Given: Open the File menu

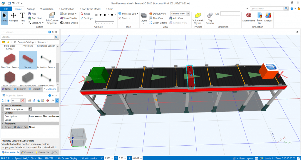Looking at the screenshot, I should [x=6, y=9].
